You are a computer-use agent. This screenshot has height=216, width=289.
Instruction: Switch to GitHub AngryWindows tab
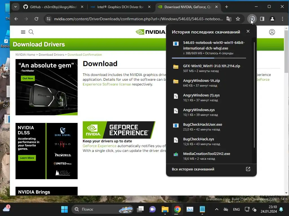point(53,7)
